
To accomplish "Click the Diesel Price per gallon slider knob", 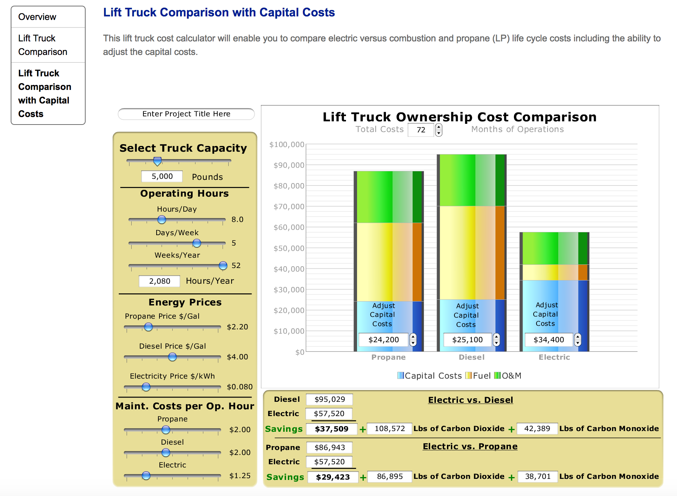I will pos(172,357).
